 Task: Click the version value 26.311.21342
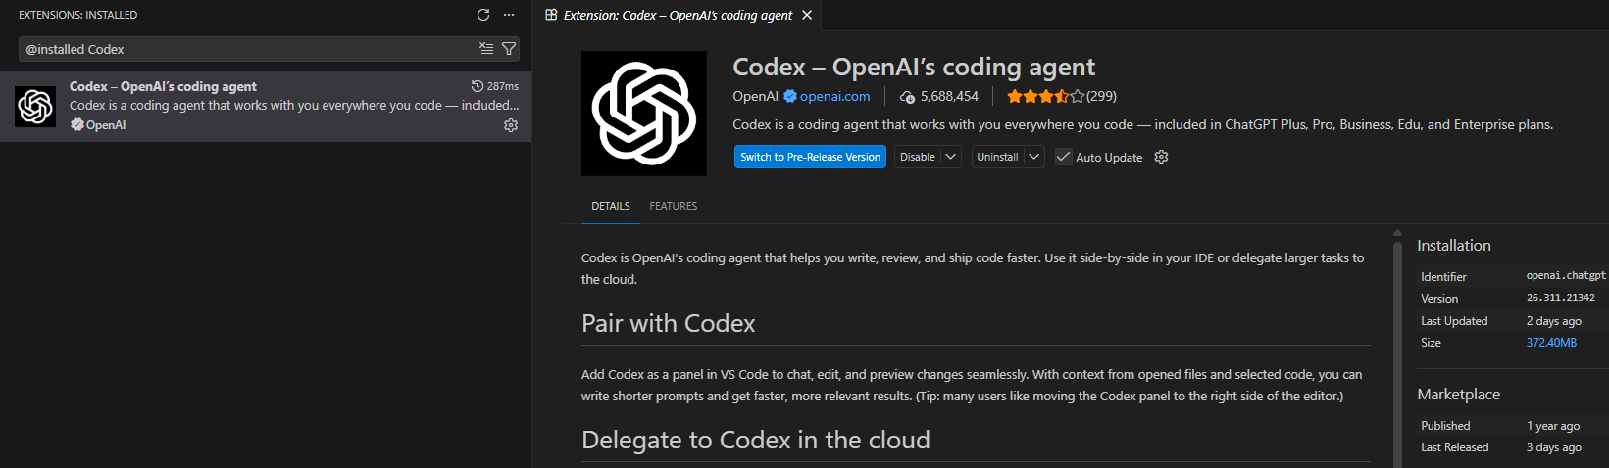pyautogui.click(x=1560, y=298)
